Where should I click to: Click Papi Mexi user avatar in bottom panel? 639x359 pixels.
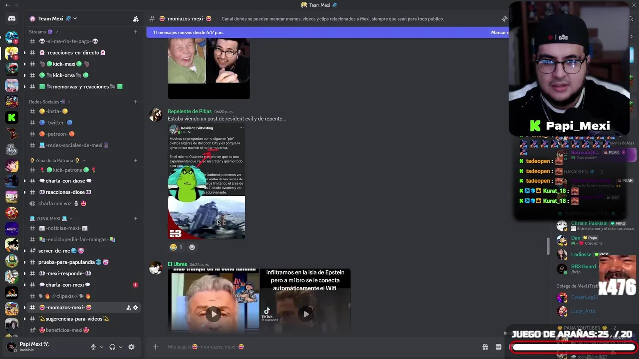coord(12,347)
